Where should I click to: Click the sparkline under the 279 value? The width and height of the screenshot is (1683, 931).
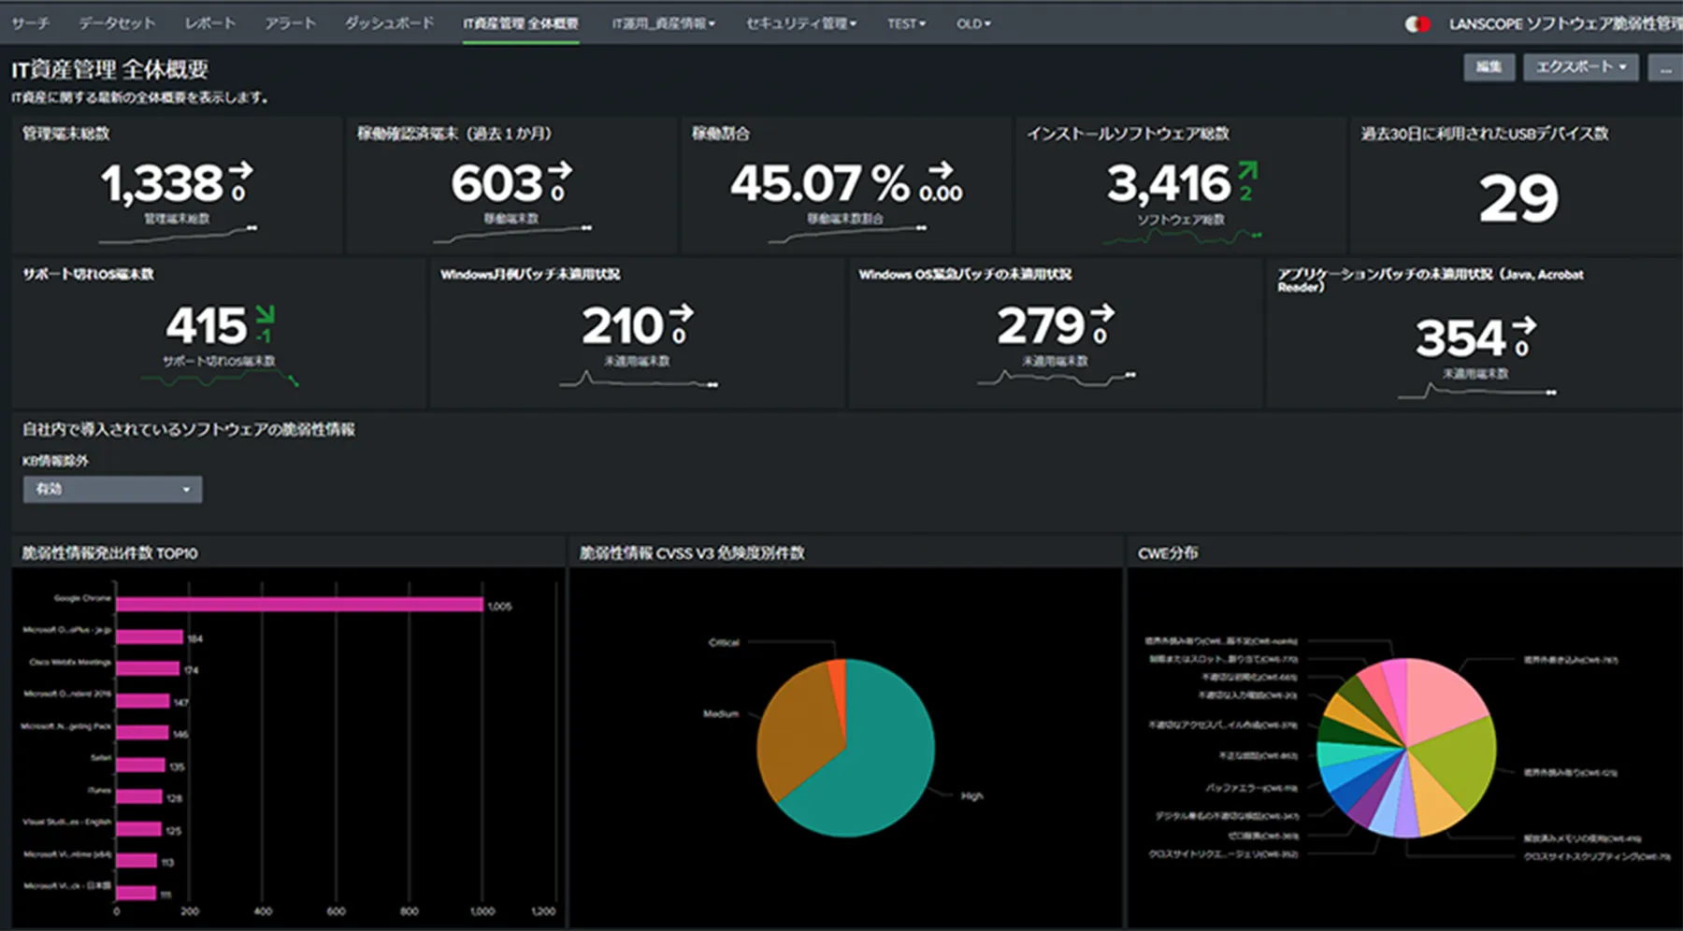1057,378
